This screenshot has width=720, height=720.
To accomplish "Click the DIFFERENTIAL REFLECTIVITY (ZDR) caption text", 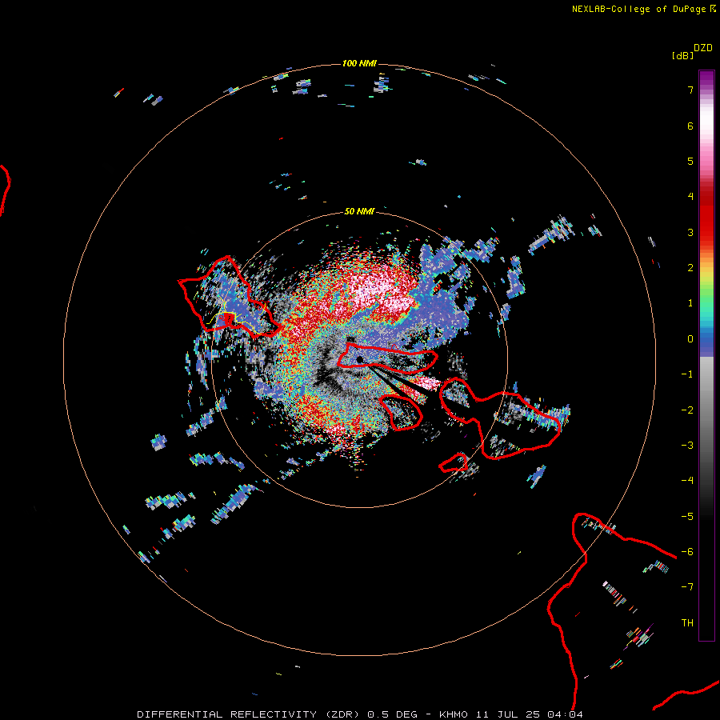I will click(248, 714).
